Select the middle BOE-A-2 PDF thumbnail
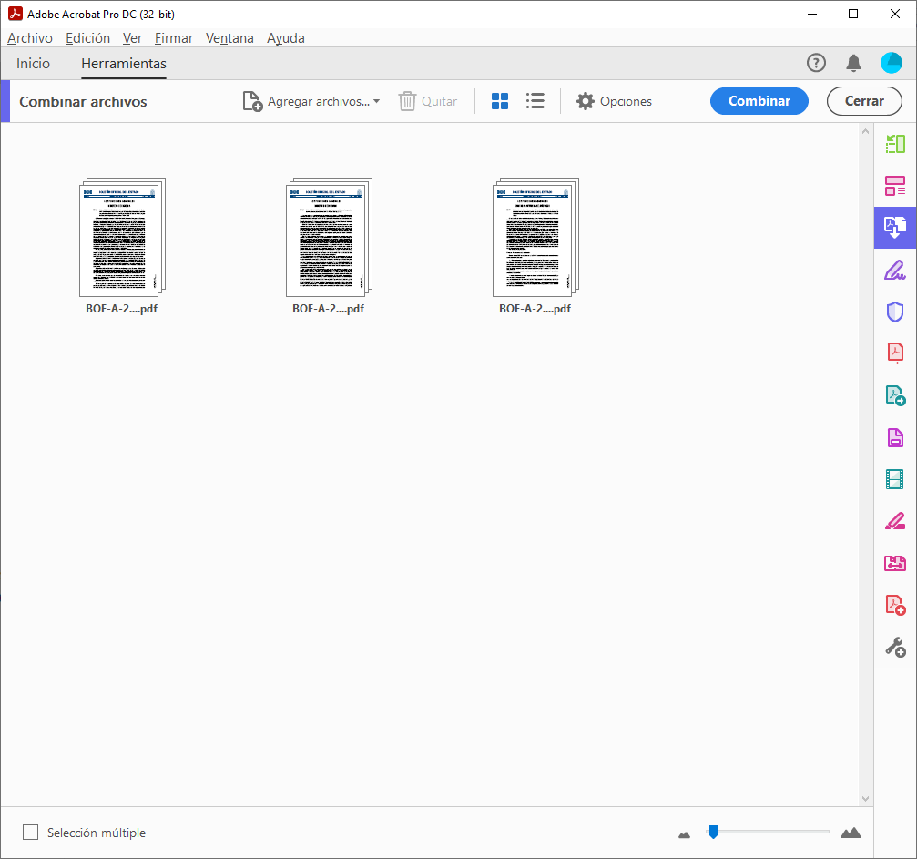Viewport: 917px width, 859px height. (x=328, y=237)
